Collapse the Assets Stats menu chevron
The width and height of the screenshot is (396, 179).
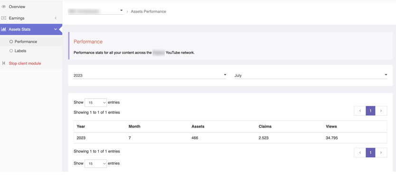click(56, 29)
